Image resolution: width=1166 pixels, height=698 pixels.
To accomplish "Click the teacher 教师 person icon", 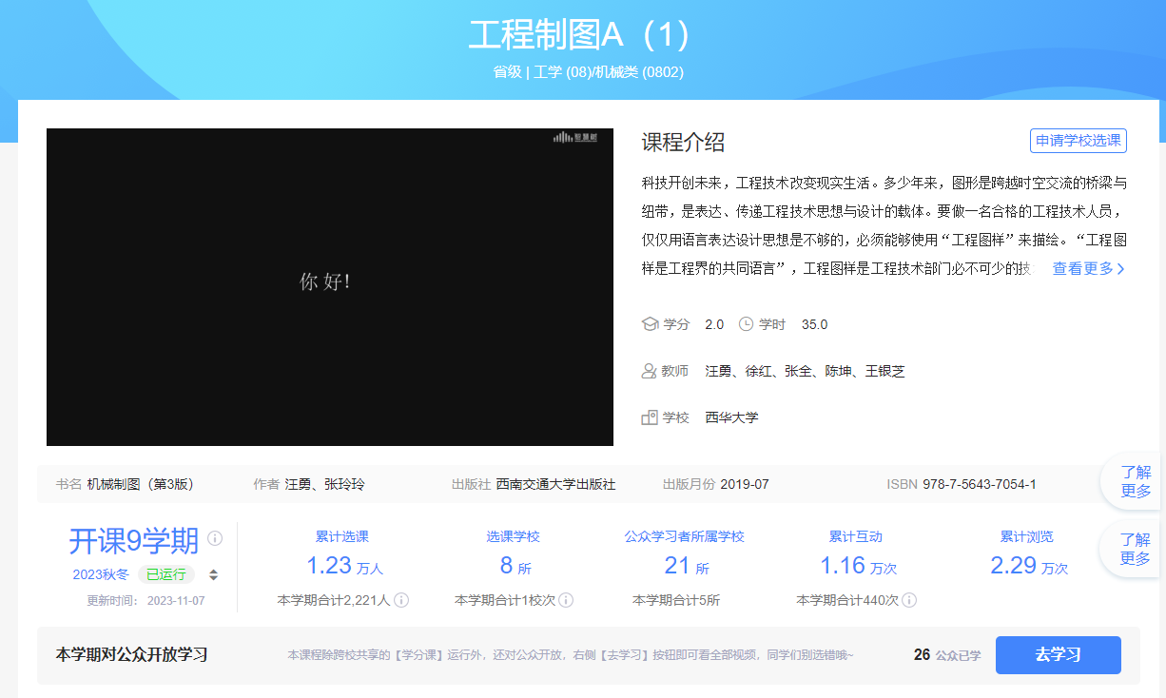I will point(651,371).
